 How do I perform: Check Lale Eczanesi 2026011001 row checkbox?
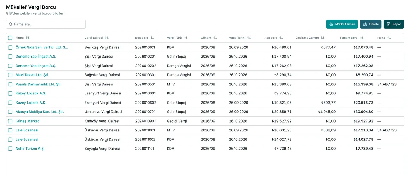pyautogui.click(x=10, y=130)
